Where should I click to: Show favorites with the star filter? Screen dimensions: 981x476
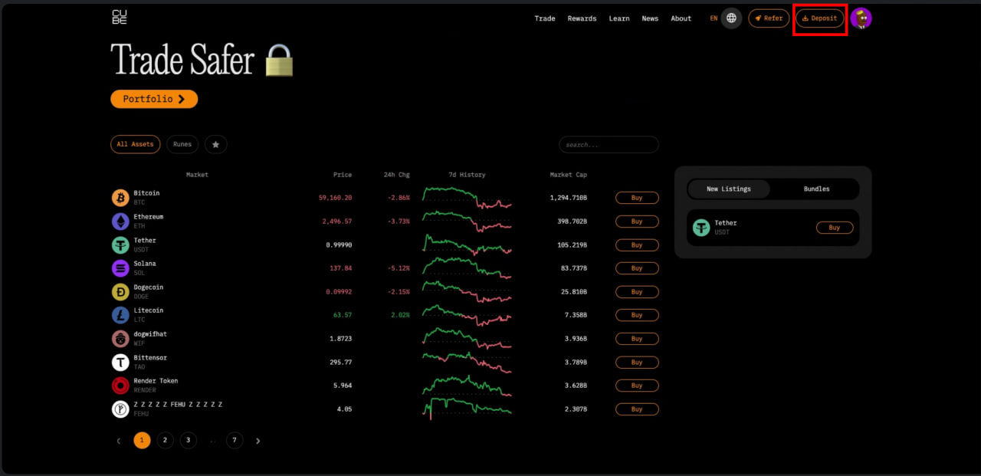(215, 144)
